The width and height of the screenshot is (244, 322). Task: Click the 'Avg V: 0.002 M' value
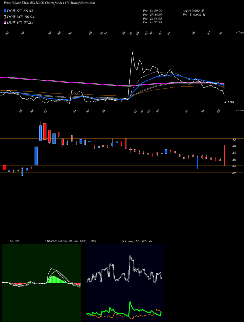point(194,11)
